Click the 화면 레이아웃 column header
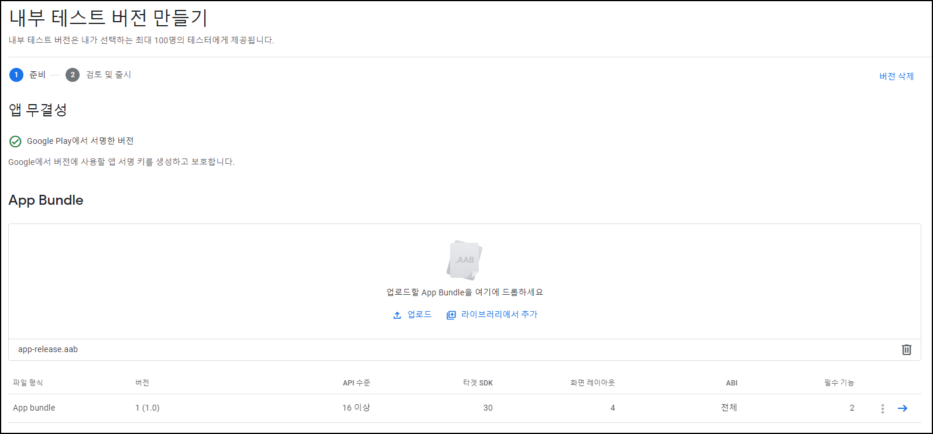Viewport: 933px width, 434px height. (592, 383)
